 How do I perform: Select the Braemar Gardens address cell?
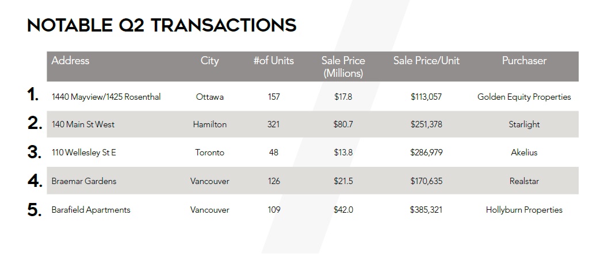[x=83, y=181]
